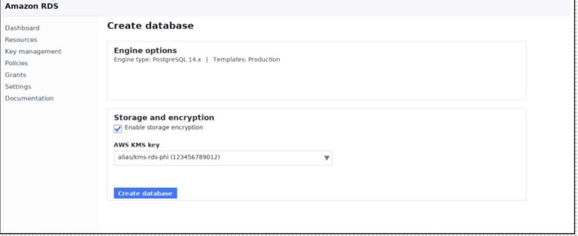Open Key management in the sidebar
Viewport: 578px width, 236px height.
point(33,51)
